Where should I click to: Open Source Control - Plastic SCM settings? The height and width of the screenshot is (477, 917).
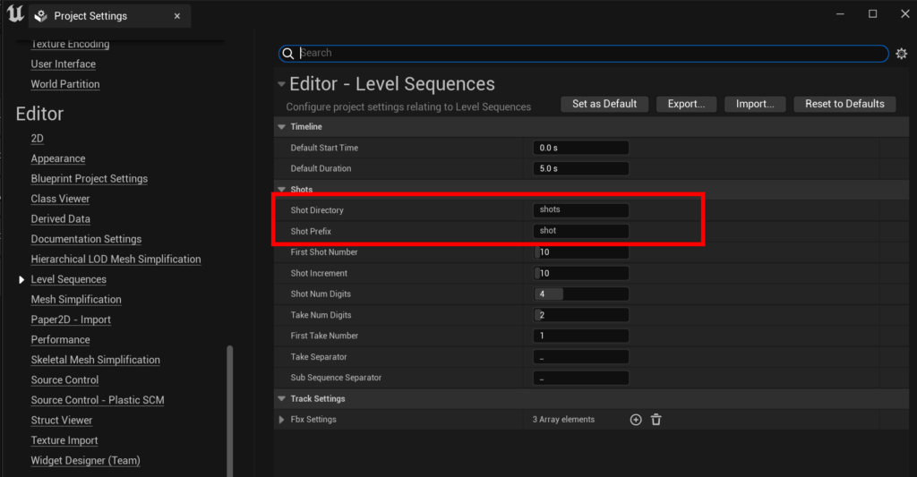pyautogui.click(x=97, y=400)
